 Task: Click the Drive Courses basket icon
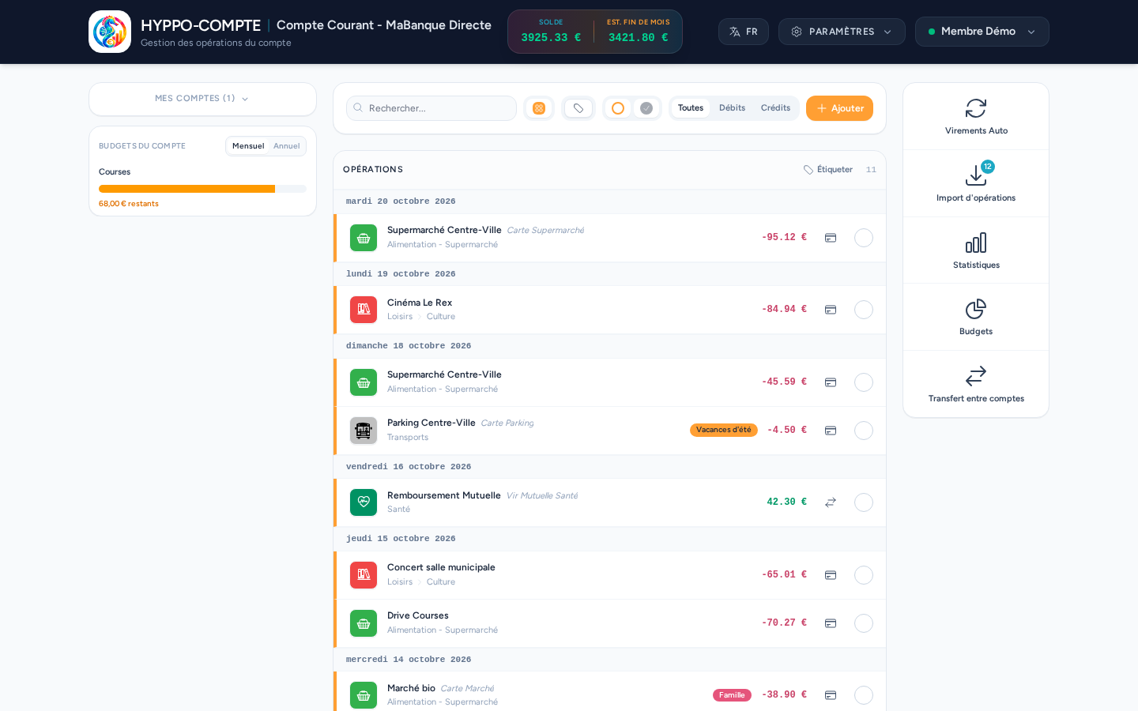364,623
